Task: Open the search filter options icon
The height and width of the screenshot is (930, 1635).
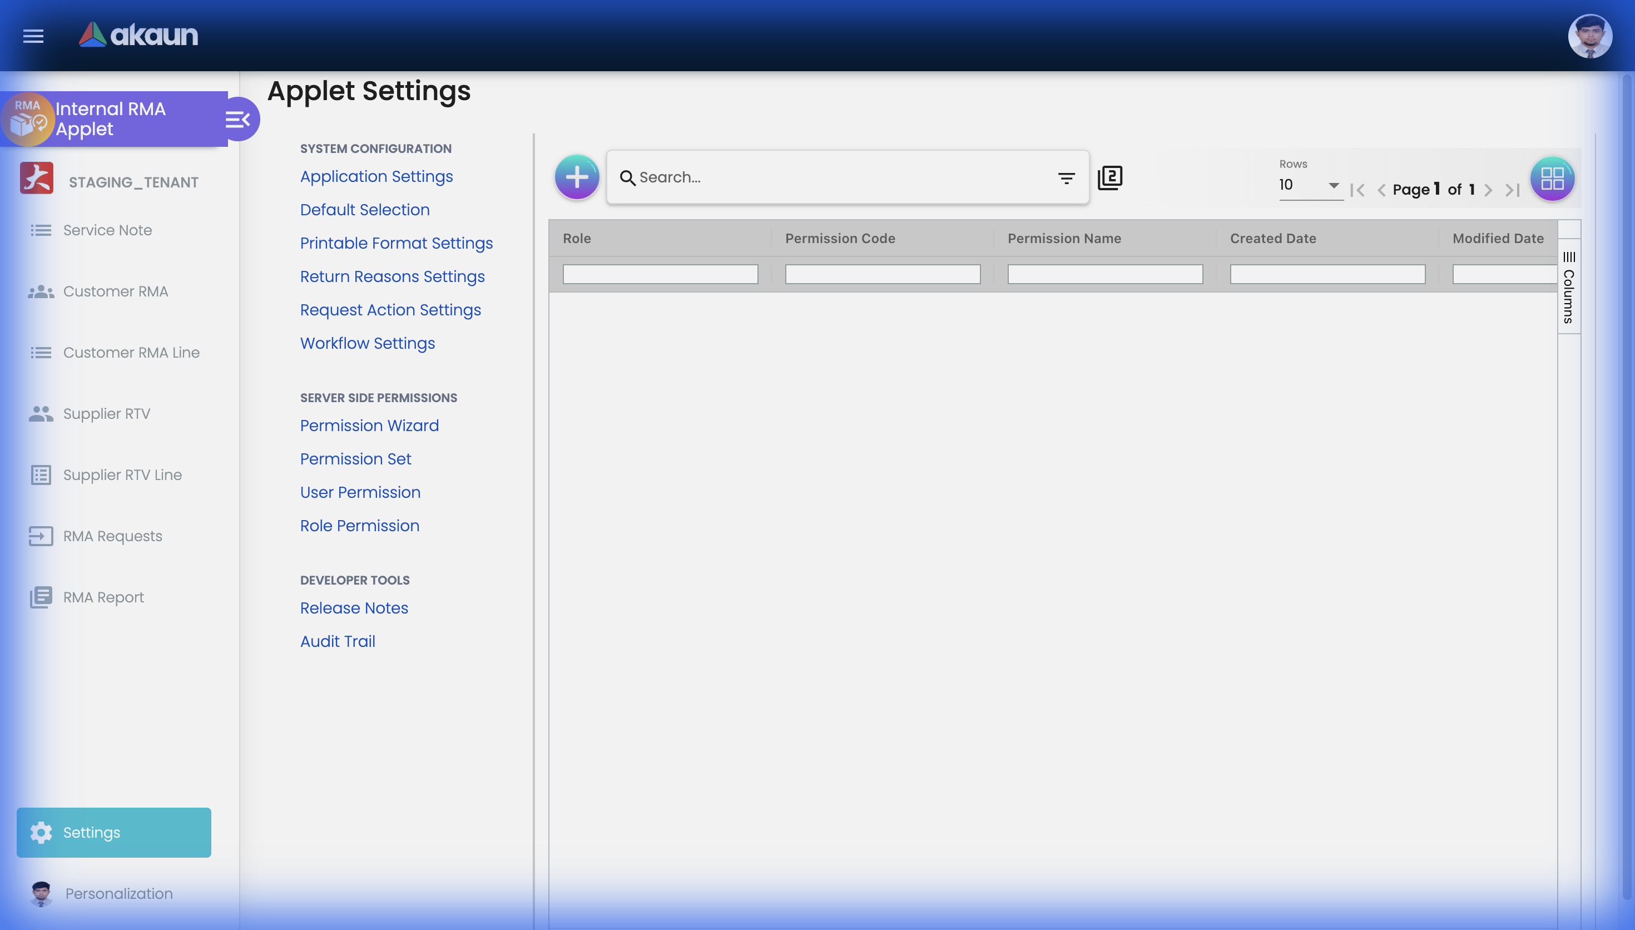Action: (x=1067, y=178)
